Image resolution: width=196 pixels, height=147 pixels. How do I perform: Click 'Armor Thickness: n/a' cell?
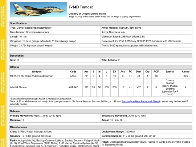click(x=146, y=32)
